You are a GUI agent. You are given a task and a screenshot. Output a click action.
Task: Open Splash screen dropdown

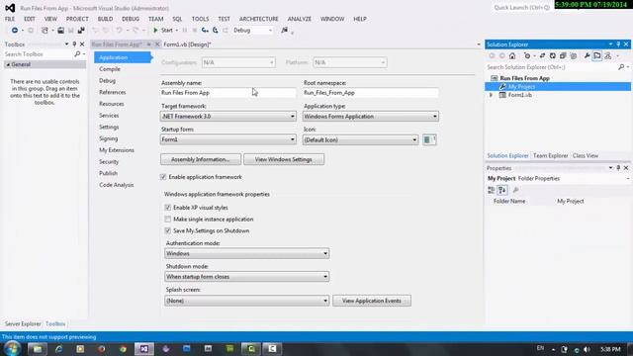[246, 301]
